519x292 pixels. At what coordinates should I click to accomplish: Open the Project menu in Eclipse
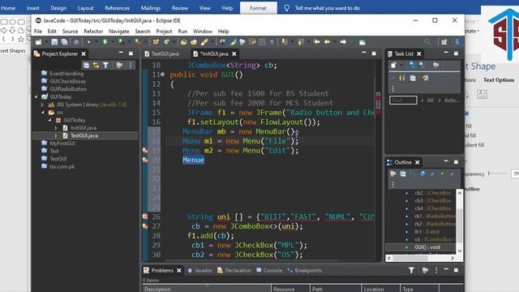(x=164, y=31)
